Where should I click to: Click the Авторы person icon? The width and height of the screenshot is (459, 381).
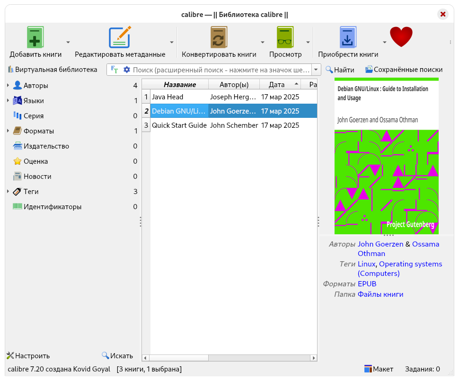18,85
